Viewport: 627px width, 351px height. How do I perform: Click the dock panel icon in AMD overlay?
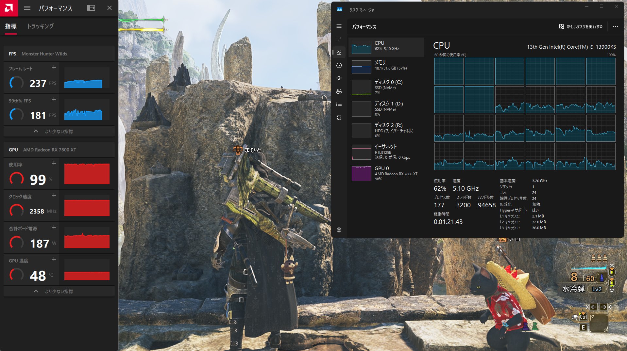[91, 8]
